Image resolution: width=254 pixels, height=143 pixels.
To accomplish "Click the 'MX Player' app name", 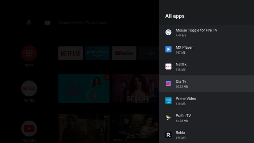I will coord(184,48).
